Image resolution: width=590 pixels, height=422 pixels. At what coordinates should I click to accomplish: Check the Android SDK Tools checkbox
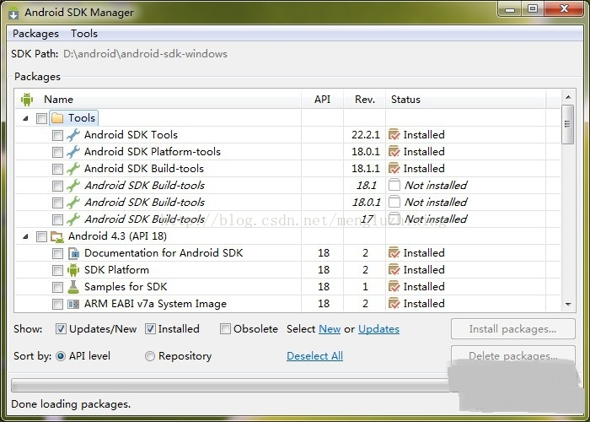point(57,135)
